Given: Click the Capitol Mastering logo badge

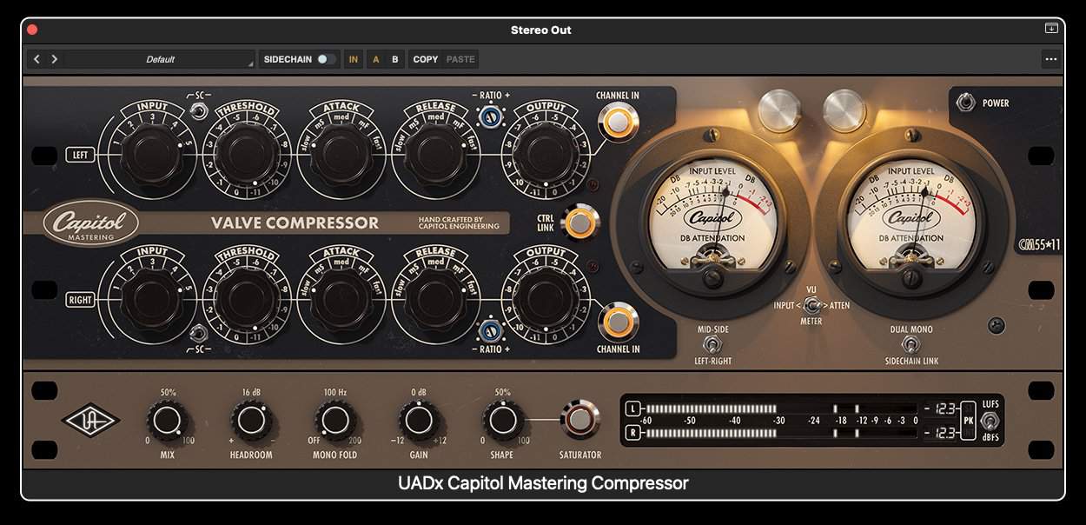Looking at the screenshot, I should 91,223.
